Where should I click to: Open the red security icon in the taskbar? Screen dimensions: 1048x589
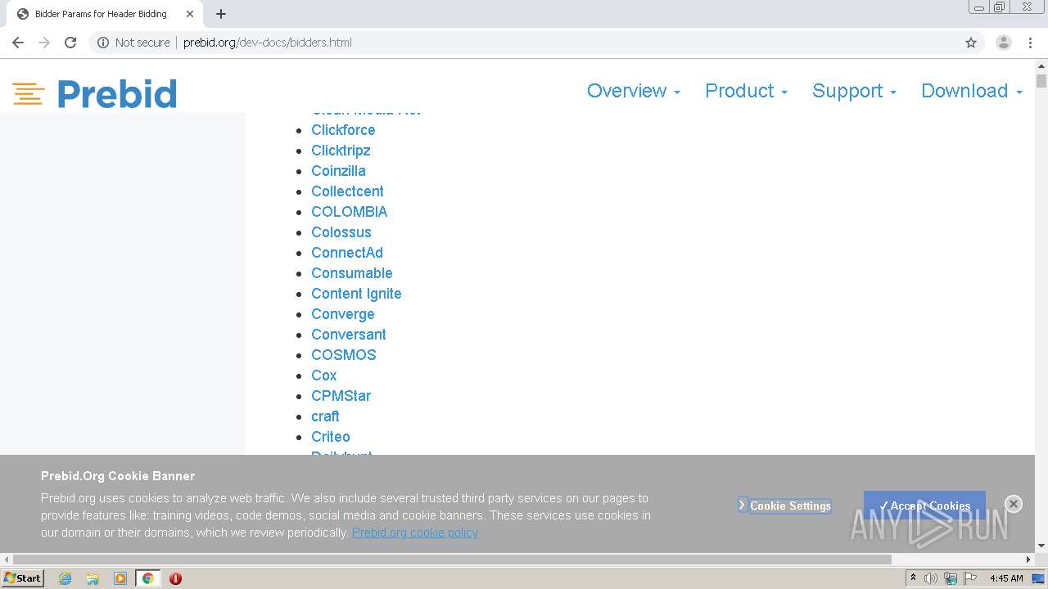175,578
